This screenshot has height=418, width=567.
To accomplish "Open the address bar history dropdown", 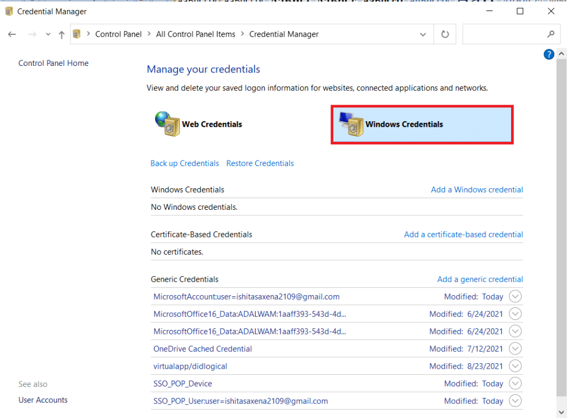I will (x=422, y=35).
